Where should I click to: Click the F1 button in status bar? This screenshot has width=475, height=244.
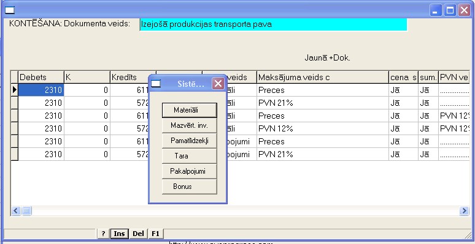click(155, 234)
